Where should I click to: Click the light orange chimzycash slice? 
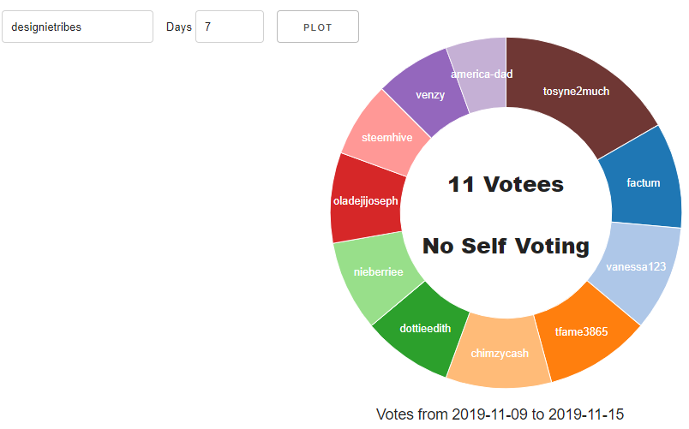tap(500, 353)
